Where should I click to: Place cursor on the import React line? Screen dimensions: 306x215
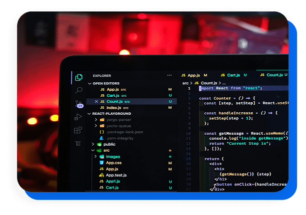(x=230, y=88)
